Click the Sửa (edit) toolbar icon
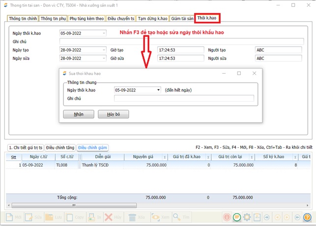This screenshot has width=316, height=226. pyautogui.click(x=29, y=217)
